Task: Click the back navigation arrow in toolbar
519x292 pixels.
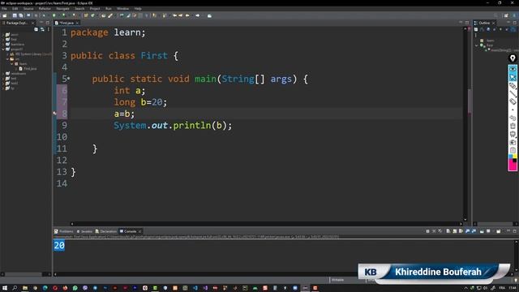Action: tap(187, 15)
